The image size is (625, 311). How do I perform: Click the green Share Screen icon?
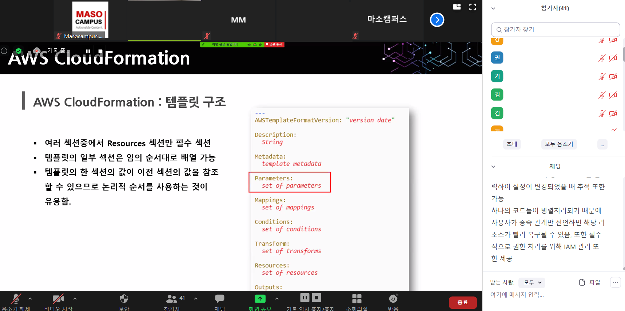(260, 299)
